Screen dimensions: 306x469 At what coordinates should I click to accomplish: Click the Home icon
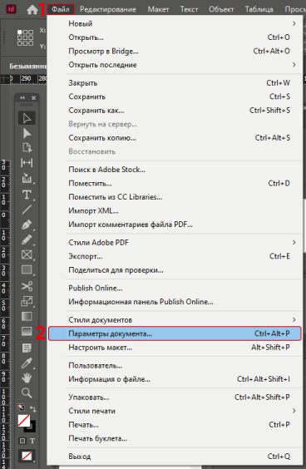32,10
